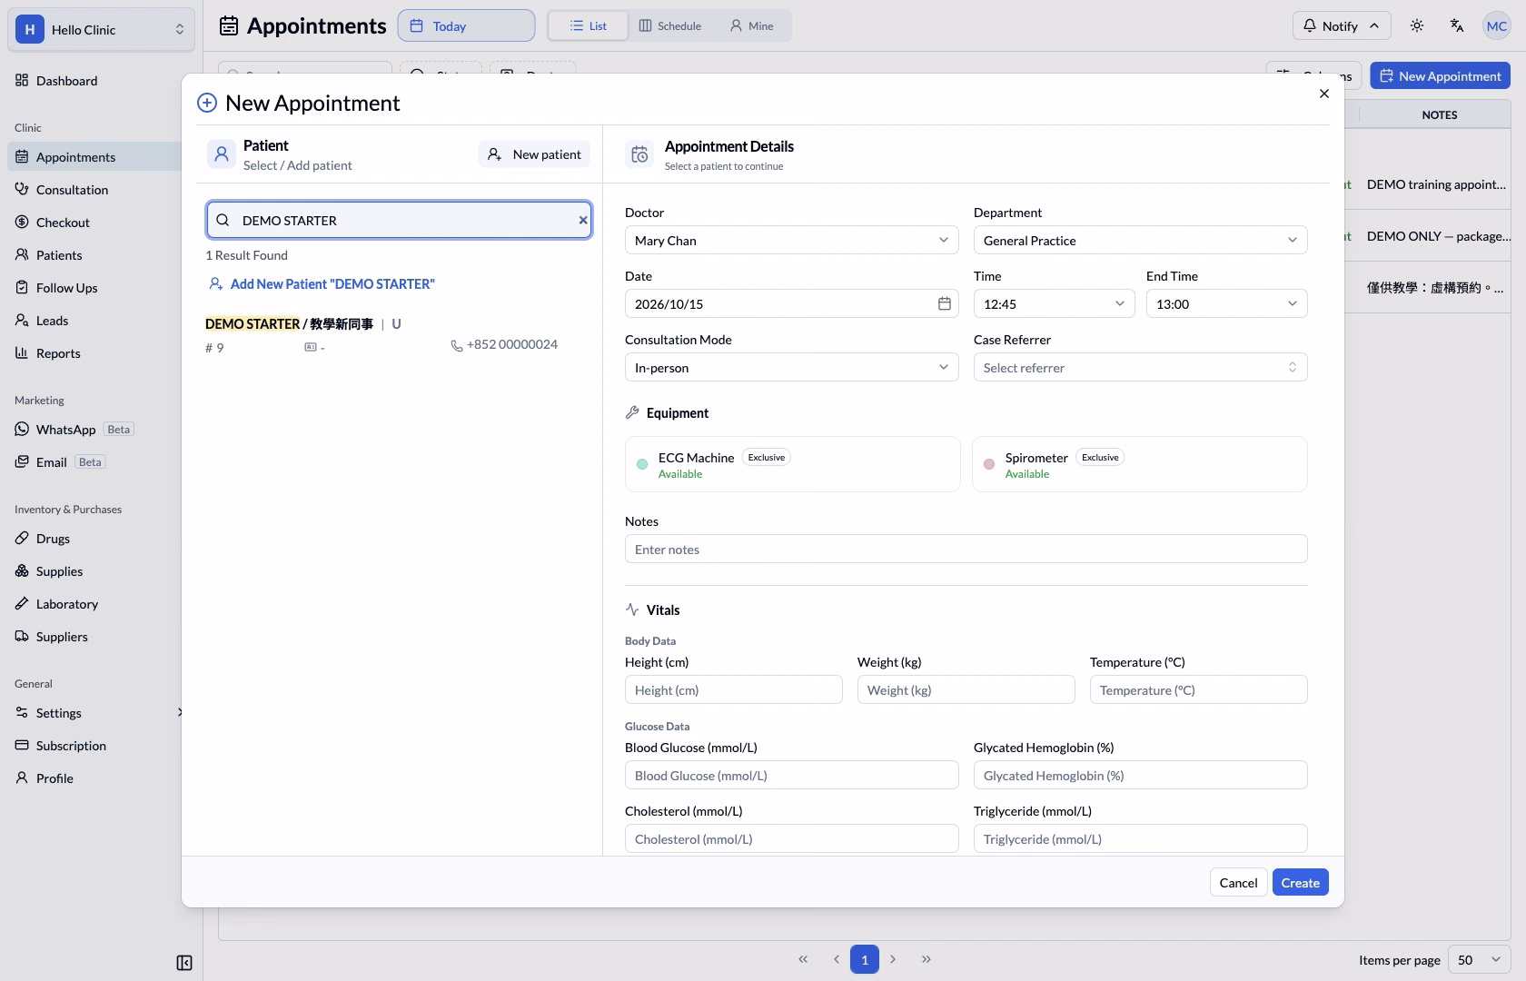
Task: Close the New Appointment dialog
Action: (x=1324, y=94)
